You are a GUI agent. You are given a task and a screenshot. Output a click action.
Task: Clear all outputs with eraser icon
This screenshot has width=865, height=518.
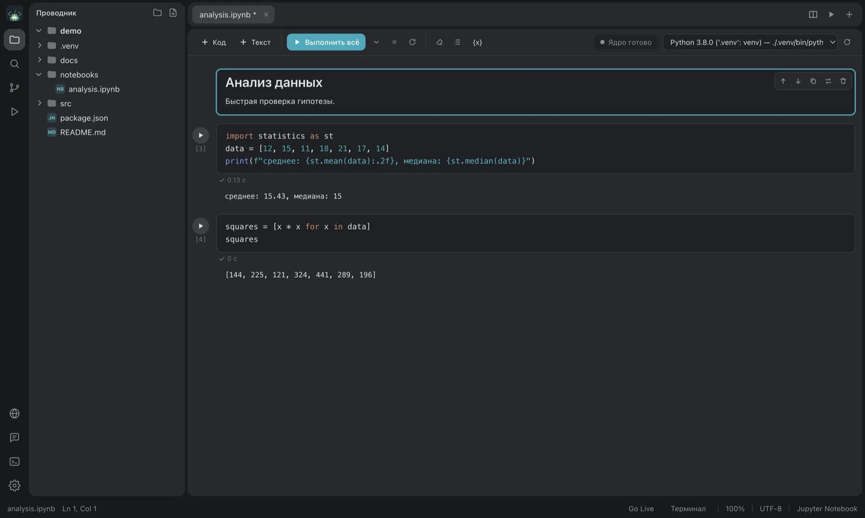pyautogui.click(x=439, y=42)
